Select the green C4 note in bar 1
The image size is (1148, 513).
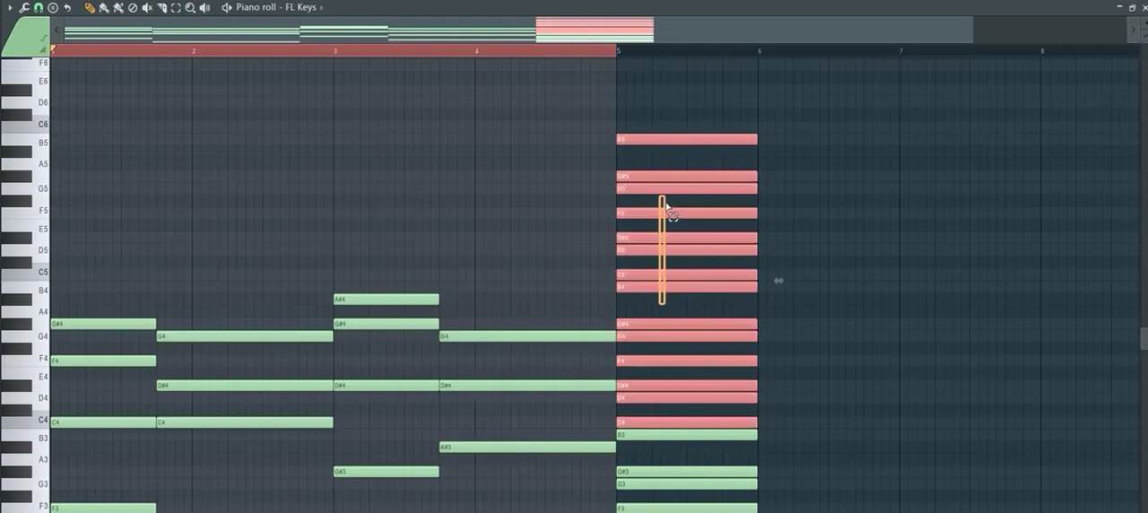pos(103,422)
